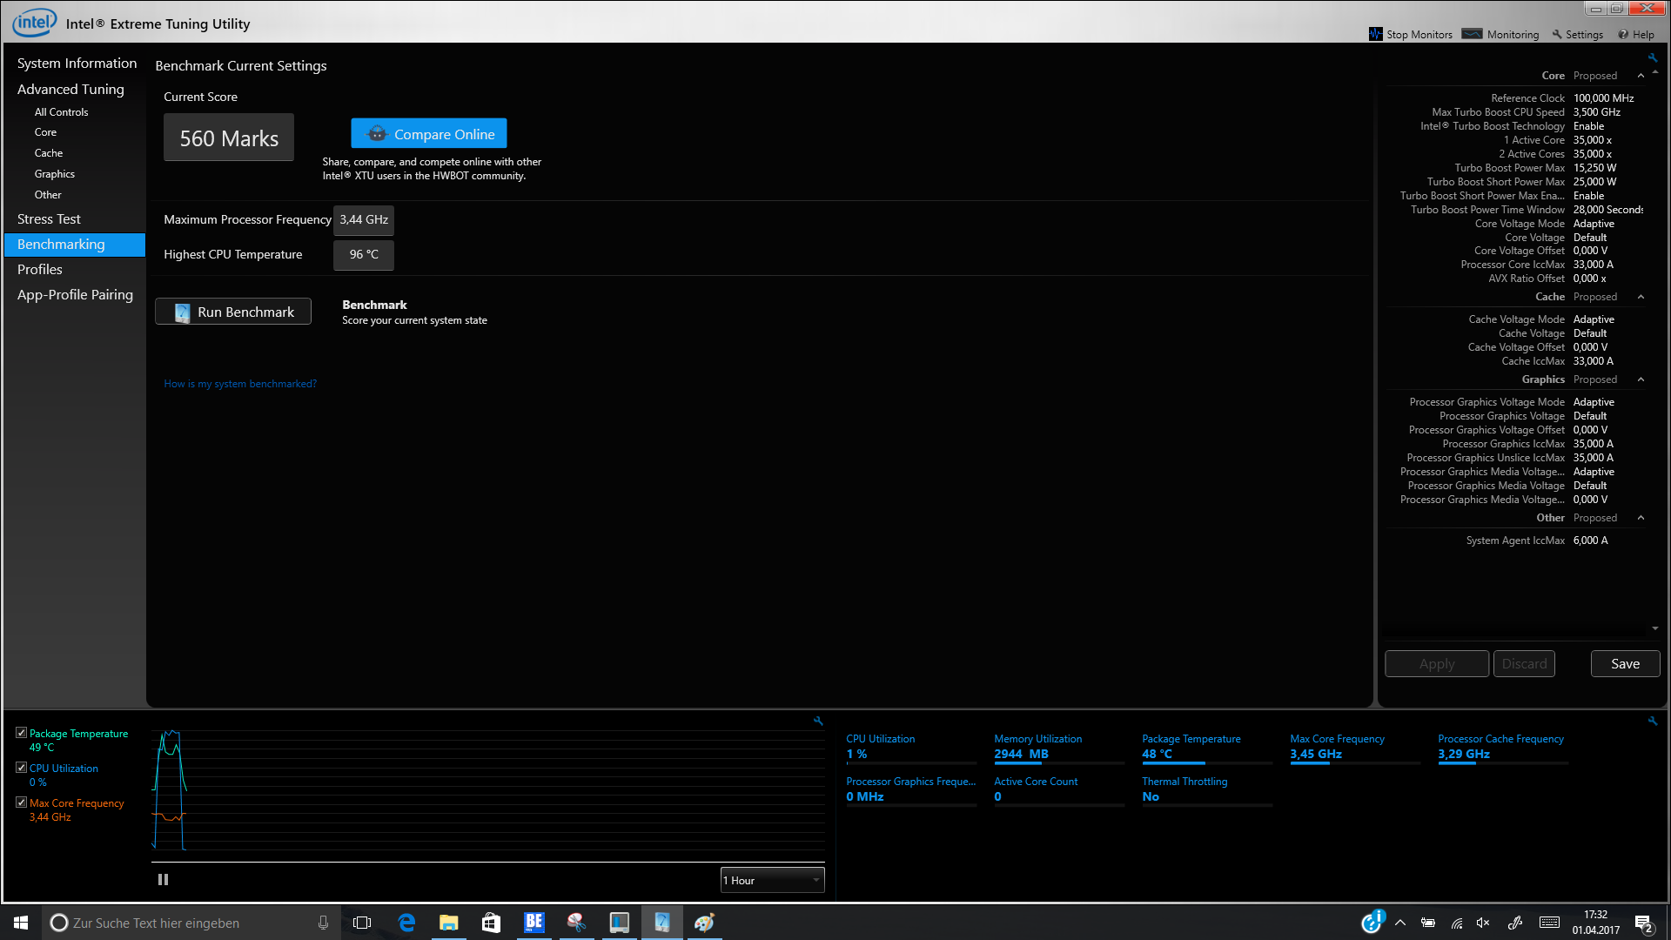Viewport: 1671px width, 940px height.
Task: Switch to the Stress Test section
Action: coord(49,219)
